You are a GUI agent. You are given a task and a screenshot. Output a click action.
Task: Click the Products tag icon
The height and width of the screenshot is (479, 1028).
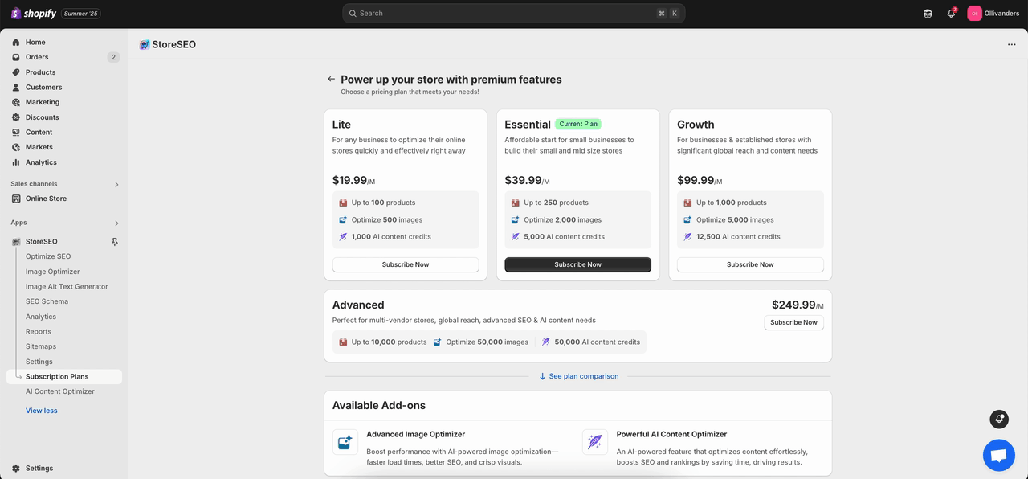tap(16, 72)
